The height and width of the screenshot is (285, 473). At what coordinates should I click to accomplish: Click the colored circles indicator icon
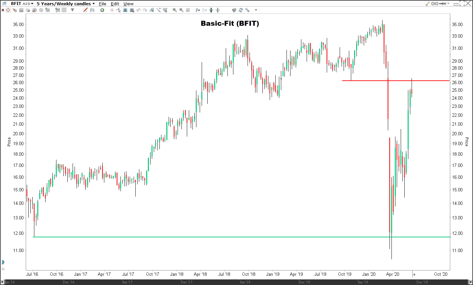click(234, 10)
